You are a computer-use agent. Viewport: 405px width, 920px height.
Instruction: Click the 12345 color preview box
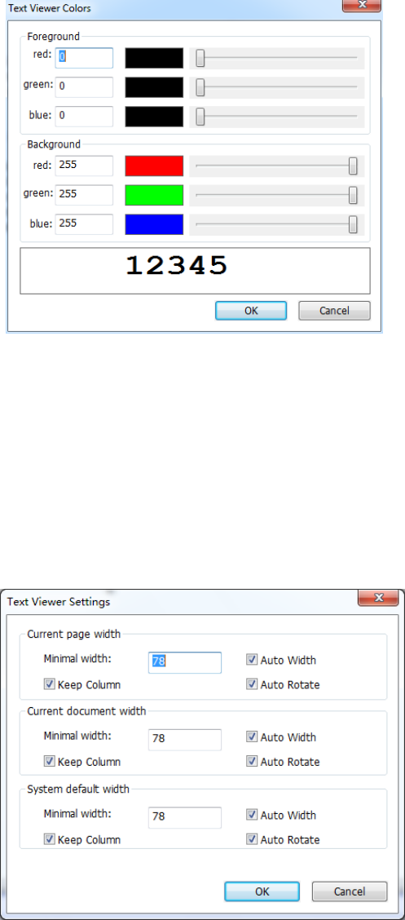[196, 271]
